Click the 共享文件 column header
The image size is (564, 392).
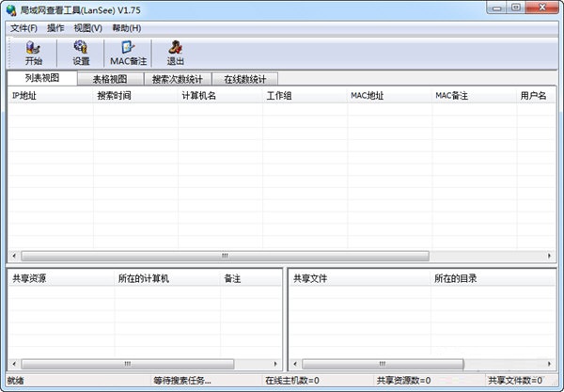tap(360, 278)
